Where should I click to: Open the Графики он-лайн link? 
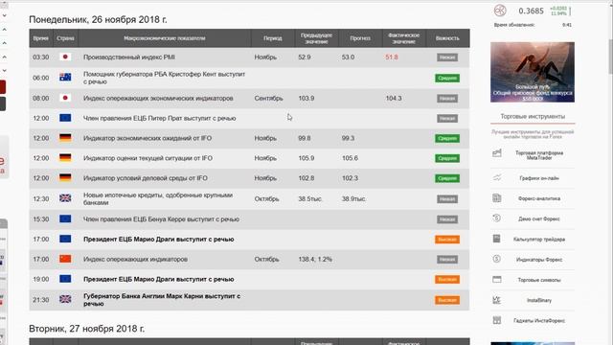(539, 178)
